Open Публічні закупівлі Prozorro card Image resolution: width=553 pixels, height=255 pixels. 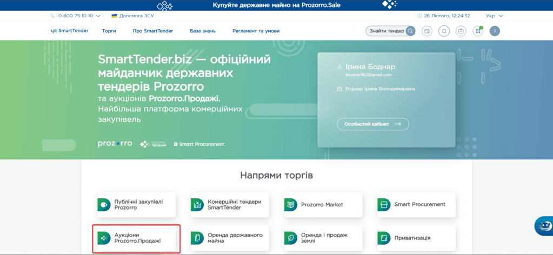click(x=136, y=205)
